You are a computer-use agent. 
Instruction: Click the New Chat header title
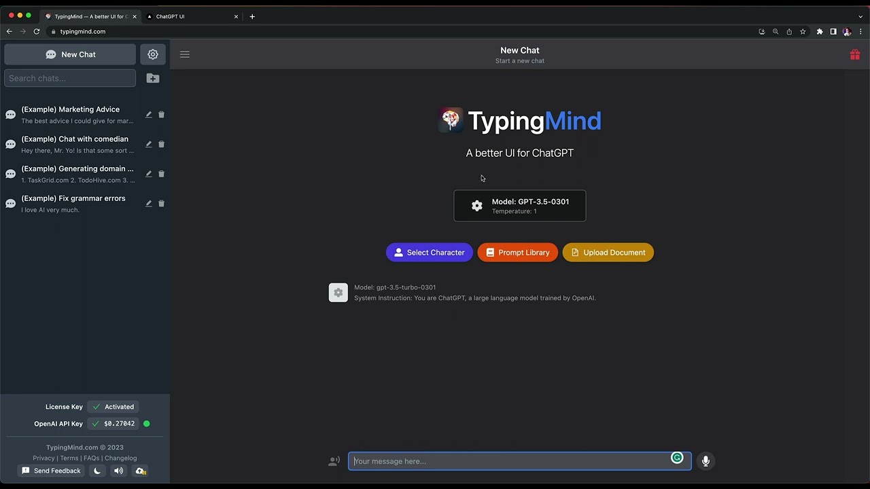(x=520, y=50)
